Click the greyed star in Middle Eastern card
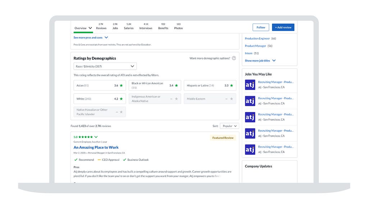The width and height of the screenshot is (368, 209). [x=231, y=99]
